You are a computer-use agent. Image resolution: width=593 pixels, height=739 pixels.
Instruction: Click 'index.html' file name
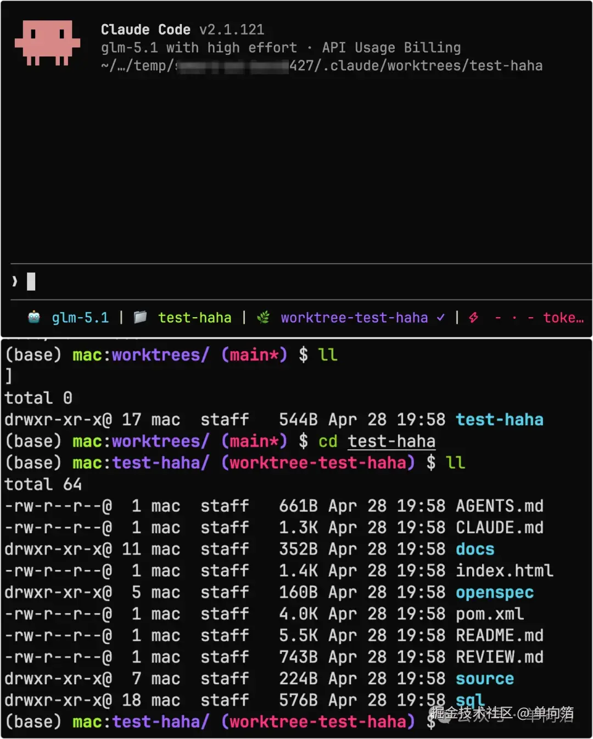505,571
